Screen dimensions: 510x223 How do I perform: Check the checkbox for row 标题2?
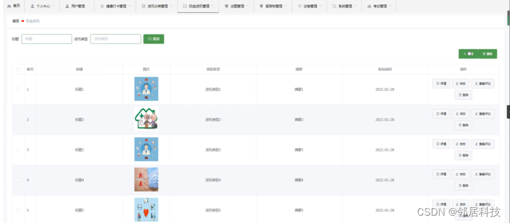pos(18,120)
